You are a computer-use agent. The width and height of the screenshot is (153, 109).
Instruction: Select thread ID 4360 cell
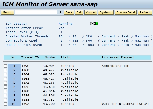[x=25, y=70]
